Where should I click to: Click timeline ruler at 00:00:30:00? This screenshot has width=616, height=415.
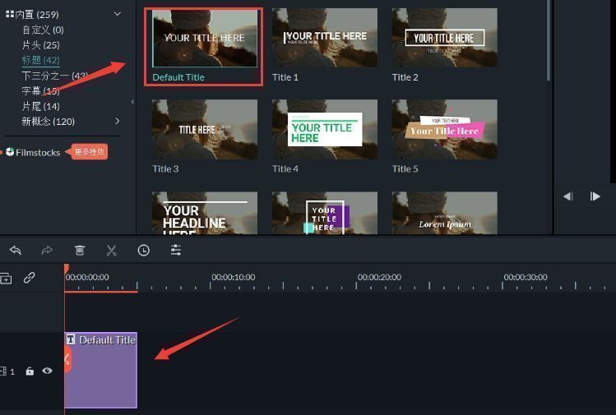(526, 277)
